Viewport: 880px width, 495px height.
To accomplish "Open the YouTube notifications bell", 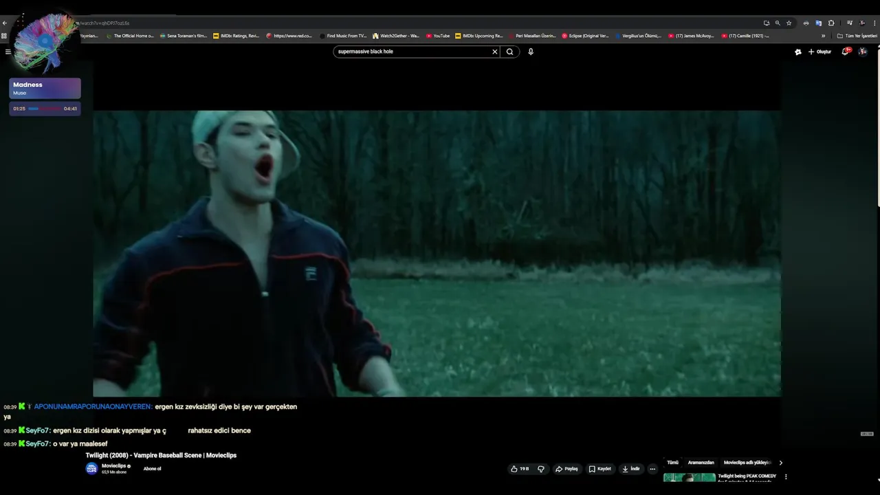I will click(846, 52).
